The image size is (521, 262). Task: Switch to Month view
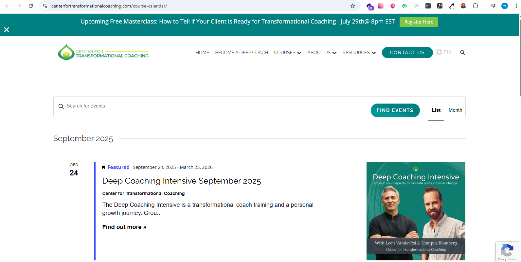point(455,110)
